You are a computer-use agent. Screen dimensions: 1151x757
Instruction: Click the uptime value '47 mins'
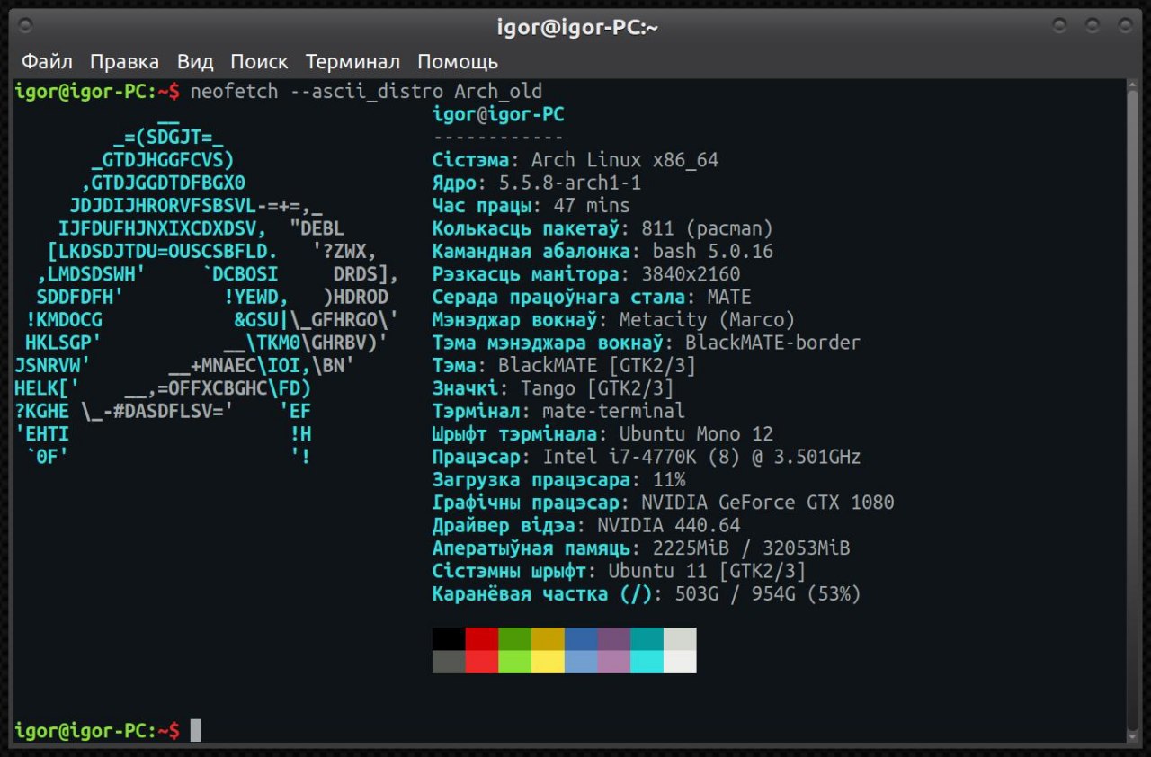pos(592,206)
